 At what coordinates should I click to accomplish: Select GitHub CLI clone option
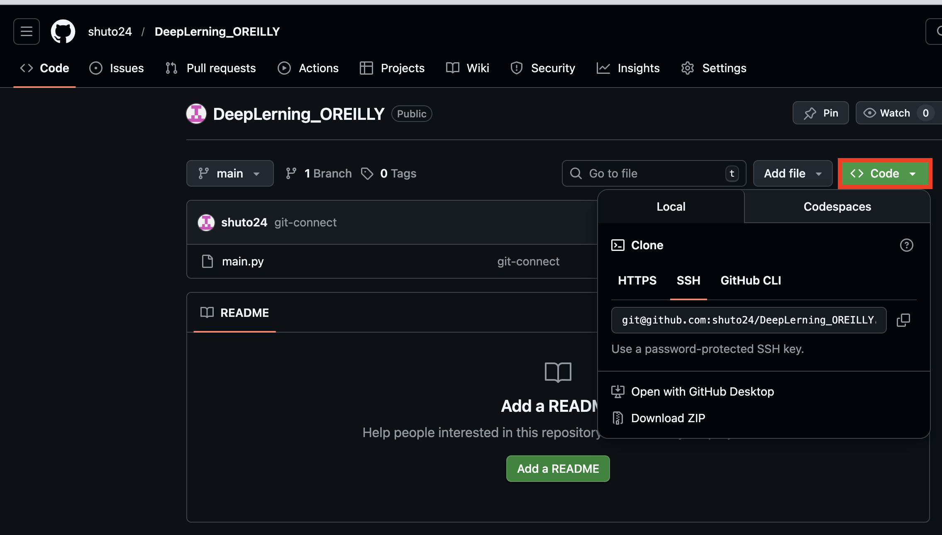click(750, 280)
